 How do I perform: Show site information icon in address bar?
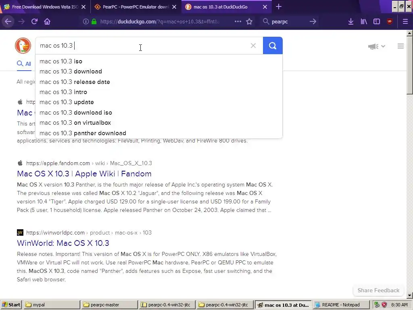[x=86, y=22]
